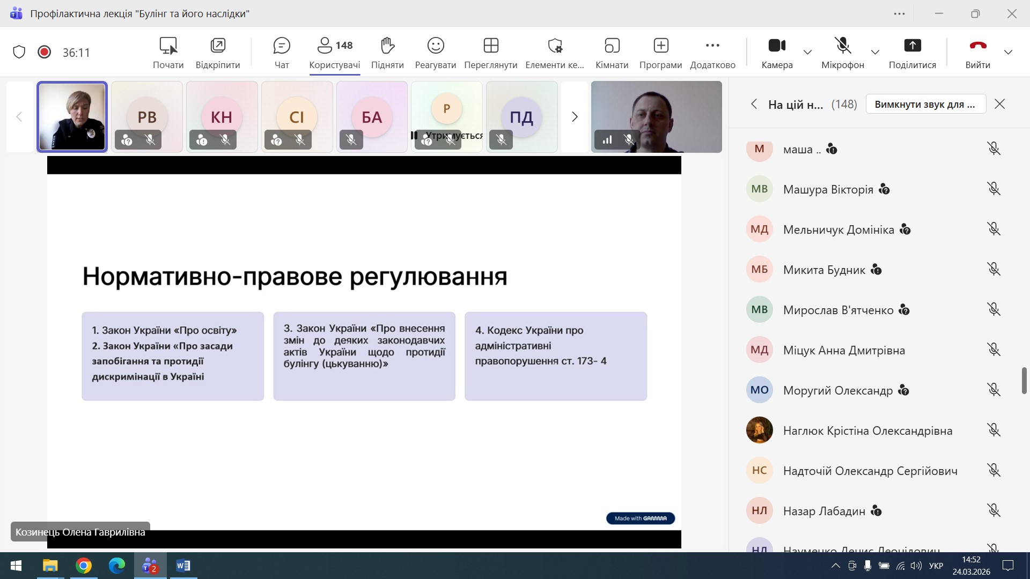Click the Вимкнути звук для... button
The width and height of the screenshot is (1030, 579).
[925, 104]
